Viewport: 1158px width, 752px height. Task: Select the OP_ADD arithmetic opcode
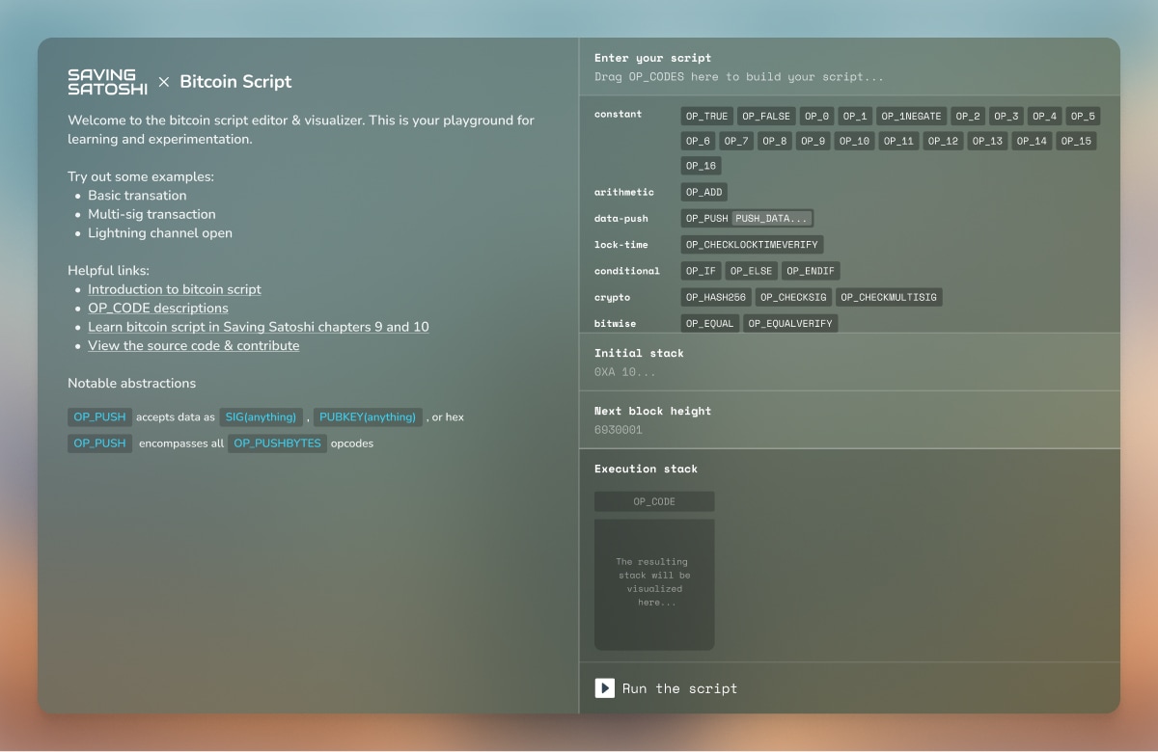pyautogui.click(x=703, y=192)
